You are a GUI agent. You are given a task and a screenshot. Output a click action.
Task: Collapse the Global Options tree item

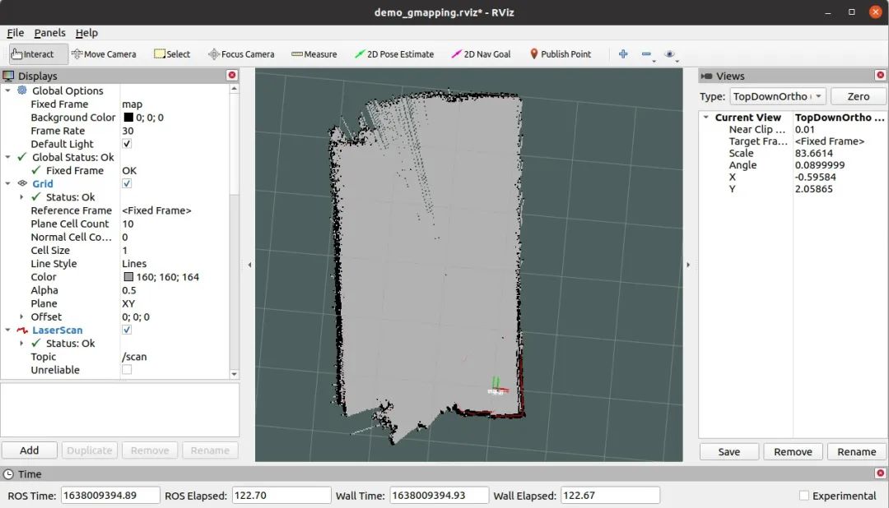pyautogui.click(x=8, y=90)
